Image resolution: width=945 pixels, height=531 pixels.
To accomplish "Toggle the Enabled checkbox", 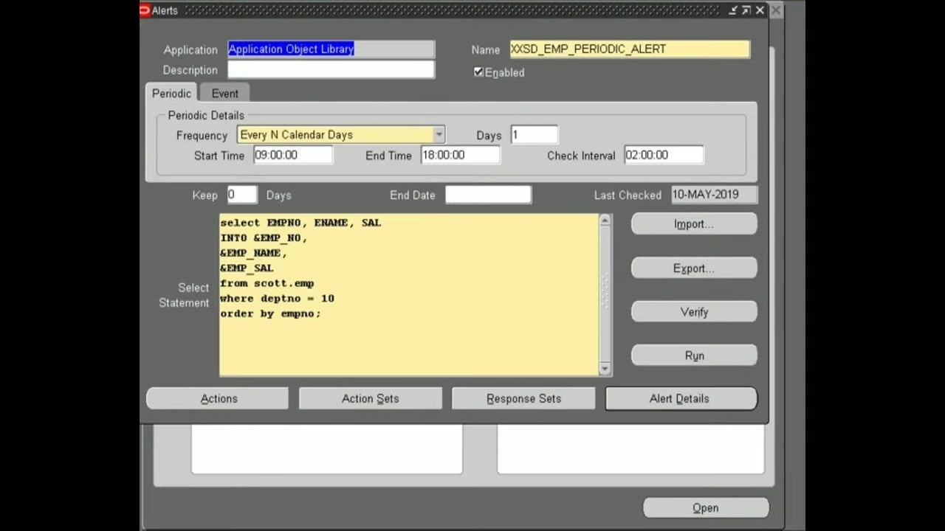I will click(478, 72).
